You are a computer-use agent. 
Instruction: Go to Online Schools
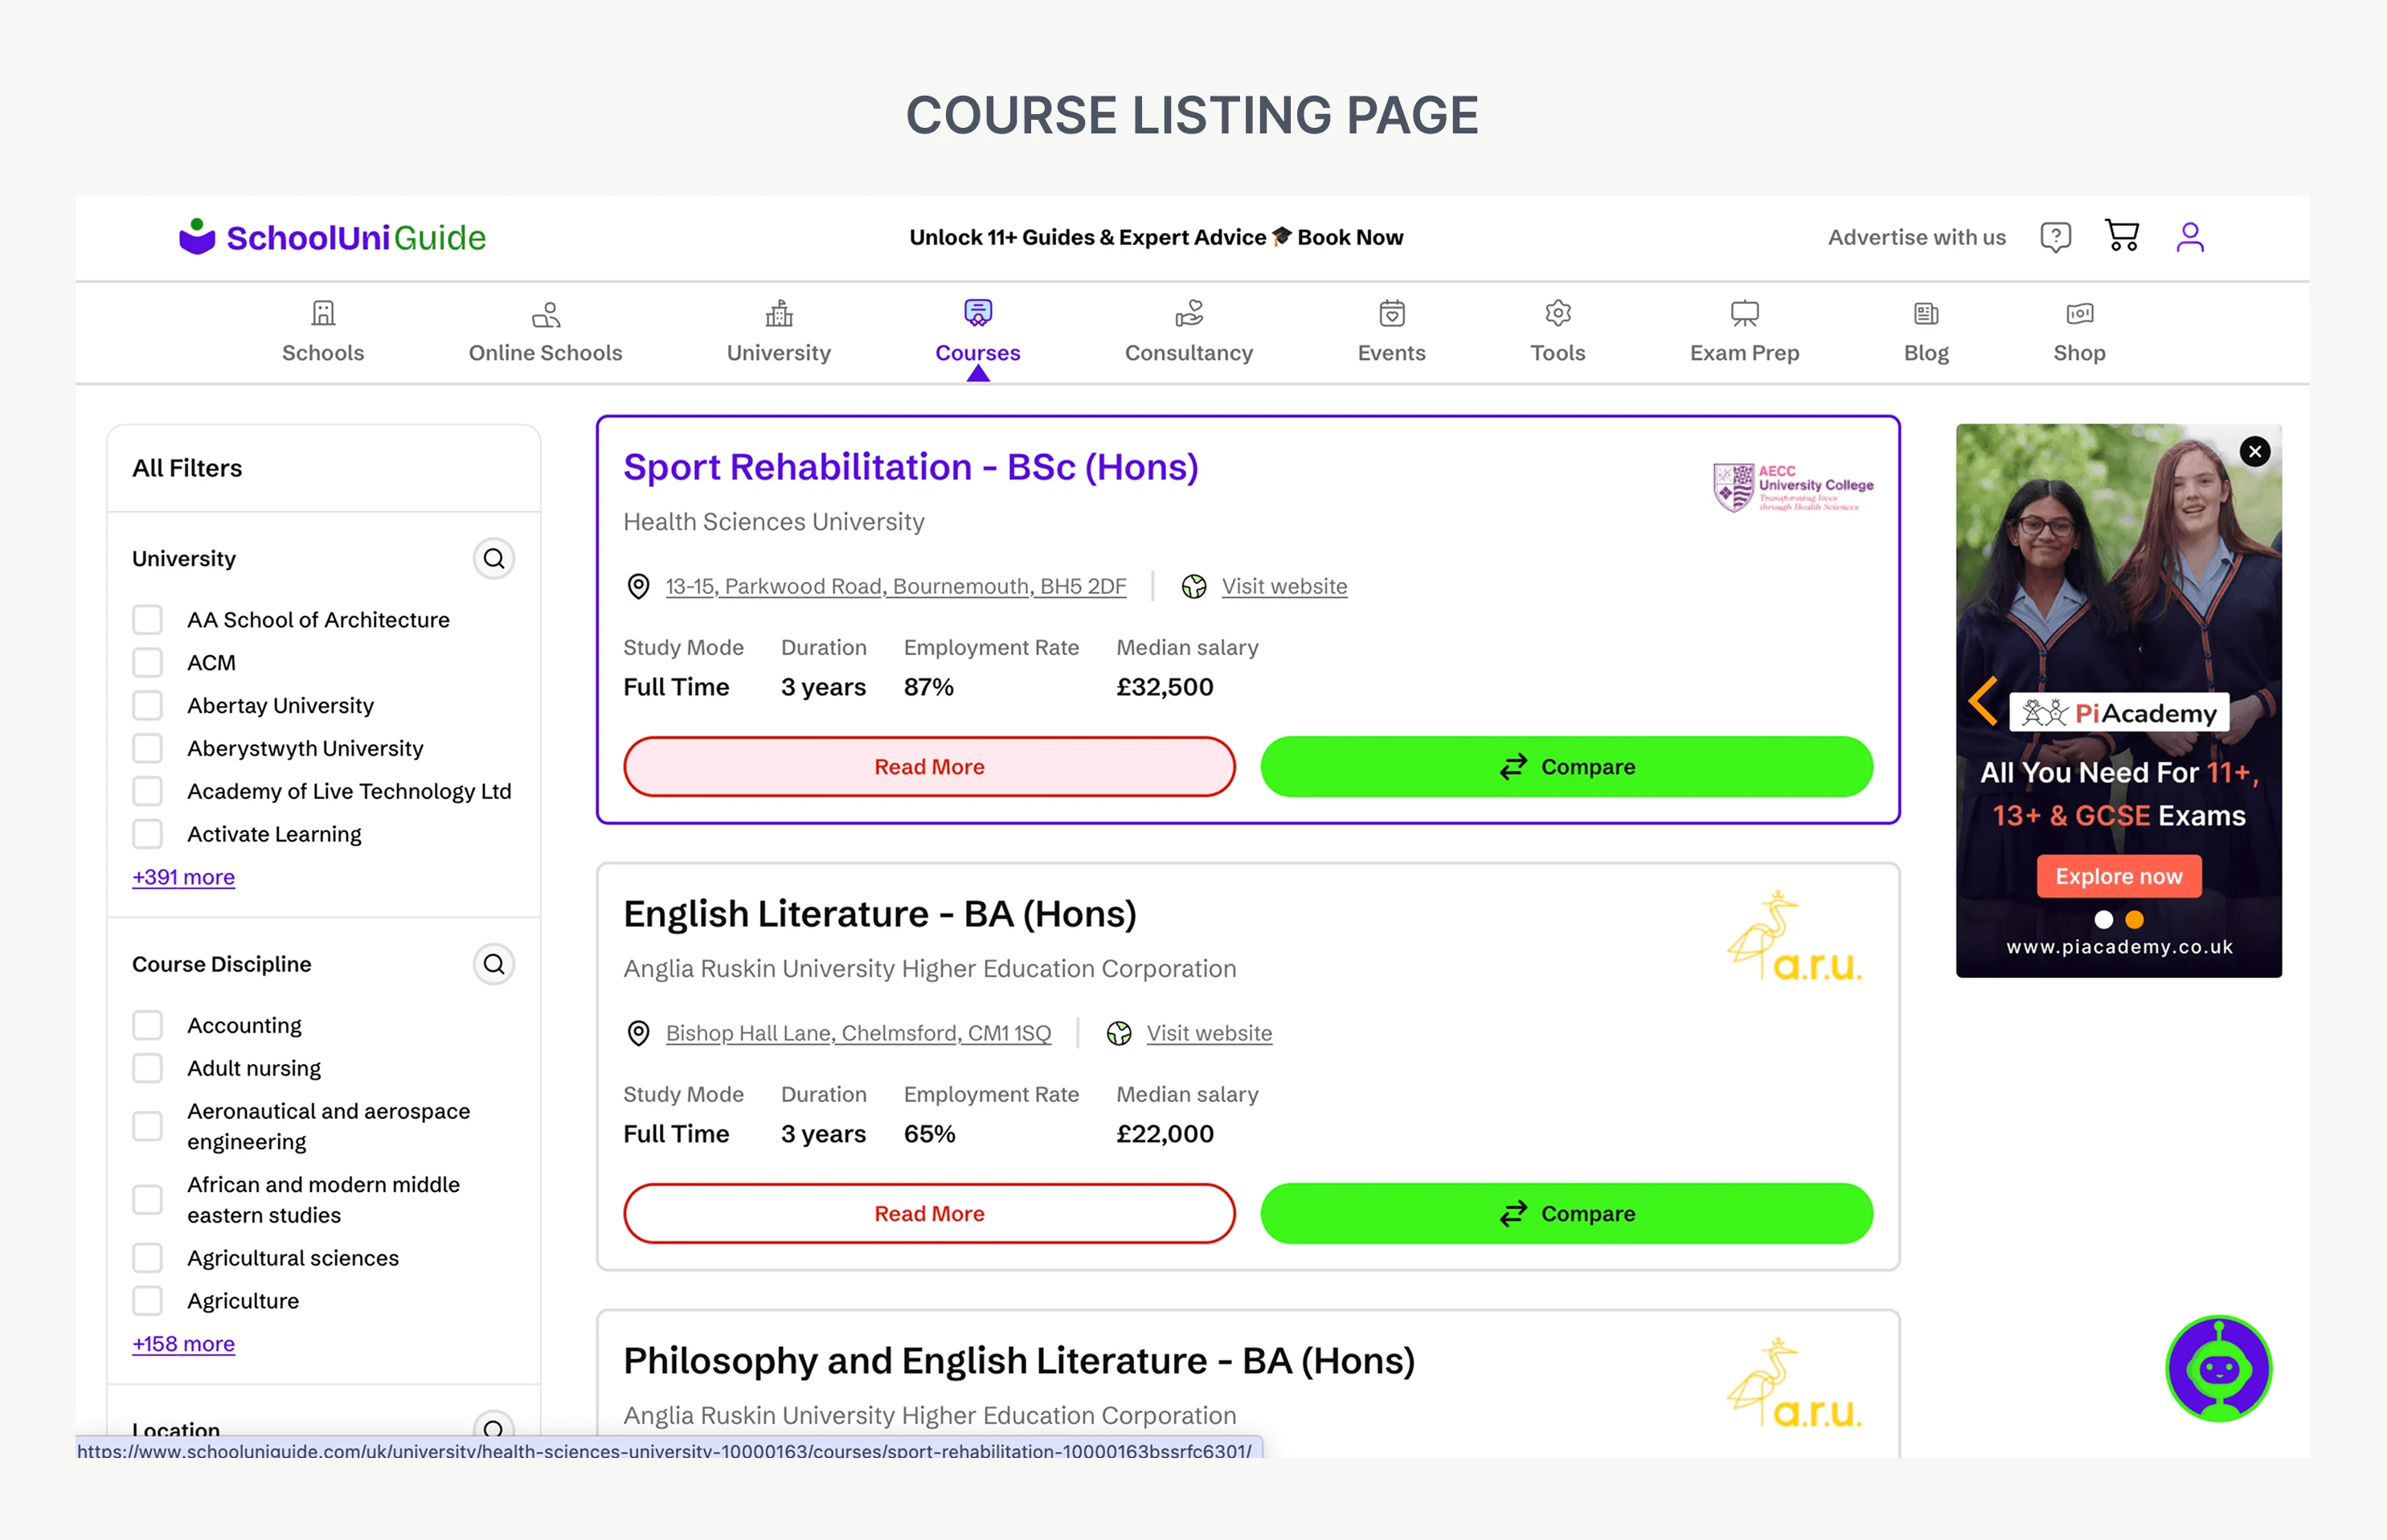click(x=545, y=332)
